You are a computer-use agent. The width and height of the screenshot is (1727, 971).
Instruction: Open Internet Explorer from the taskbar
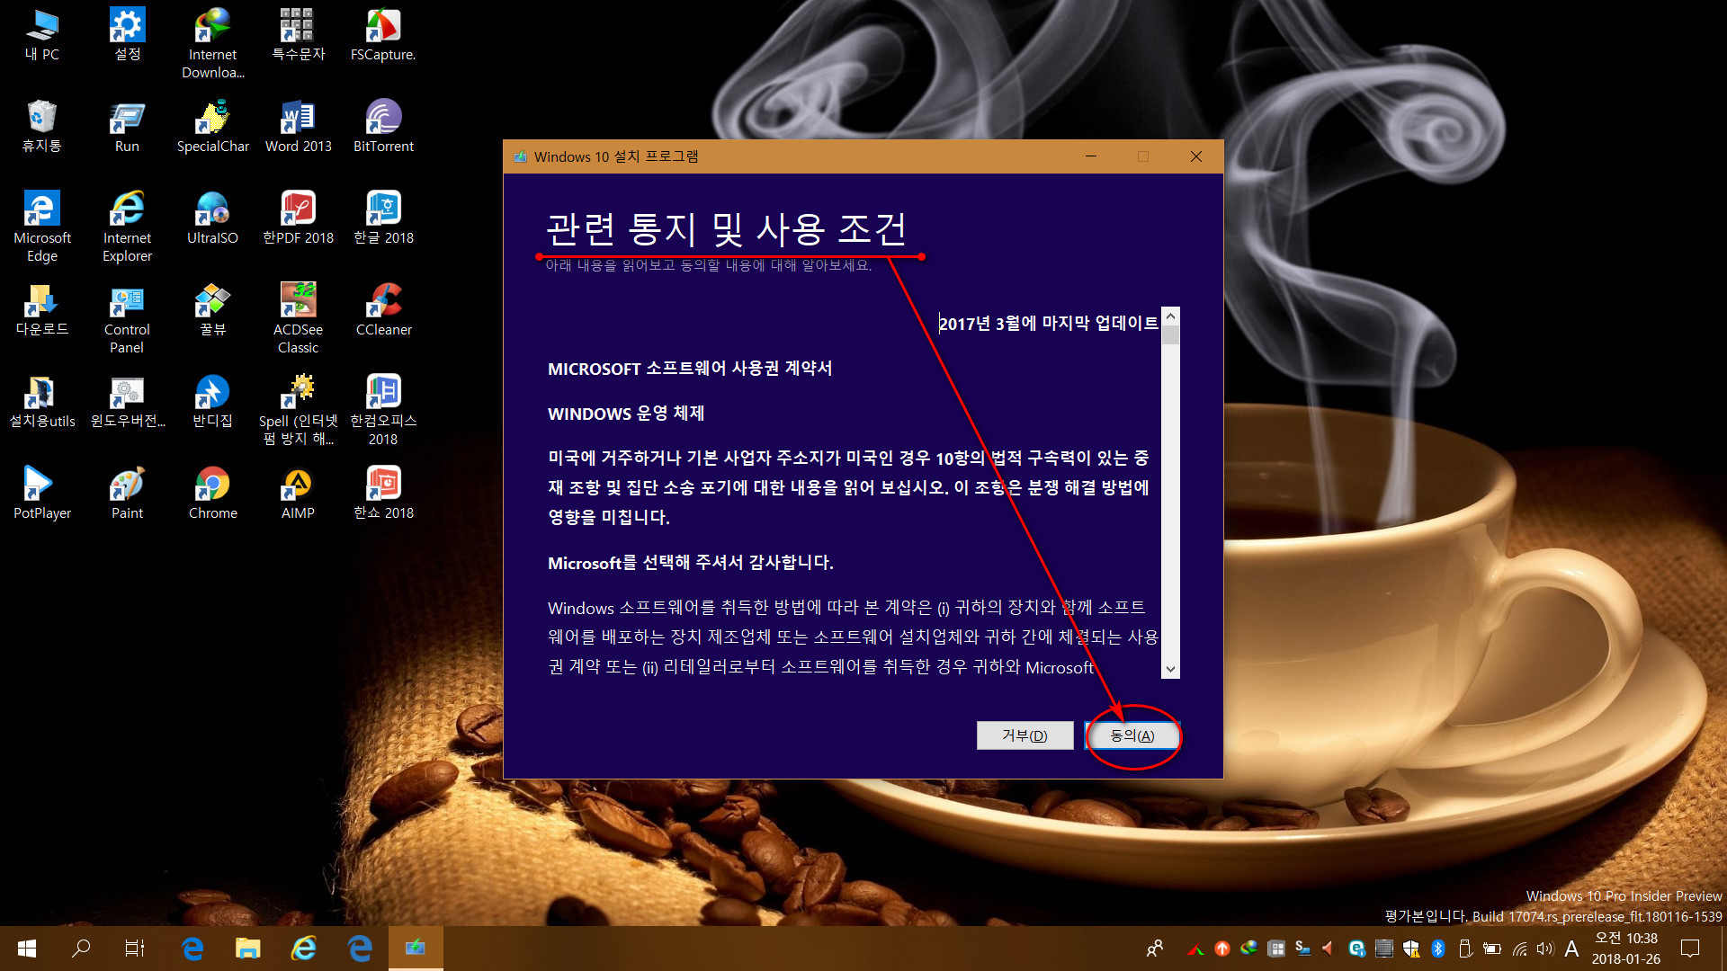pos(304,949)
